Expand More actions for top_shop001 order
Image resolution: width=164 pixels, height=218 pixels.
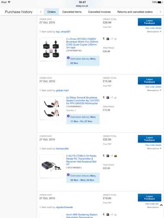pos(154,32)
